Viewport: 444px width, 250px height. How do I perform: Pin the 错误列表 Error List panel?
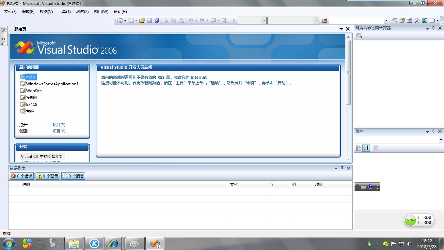click(342, 168)
